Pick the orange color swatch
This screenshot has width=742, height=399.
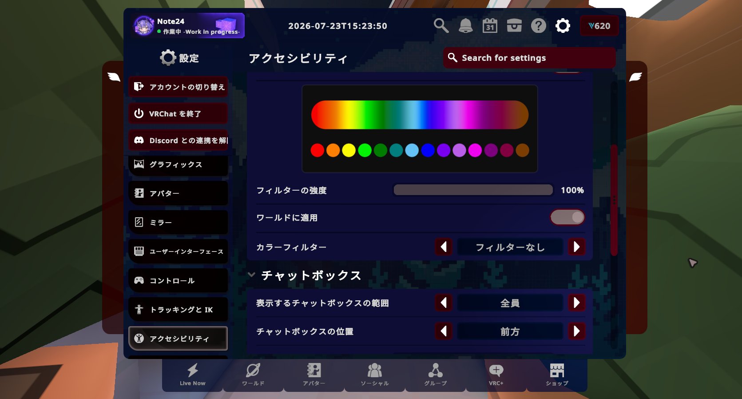click(x=333, y=150)
